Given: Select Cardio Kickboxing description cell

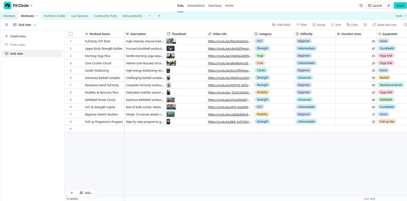Looking at the screenshot, I should point(145,70).
